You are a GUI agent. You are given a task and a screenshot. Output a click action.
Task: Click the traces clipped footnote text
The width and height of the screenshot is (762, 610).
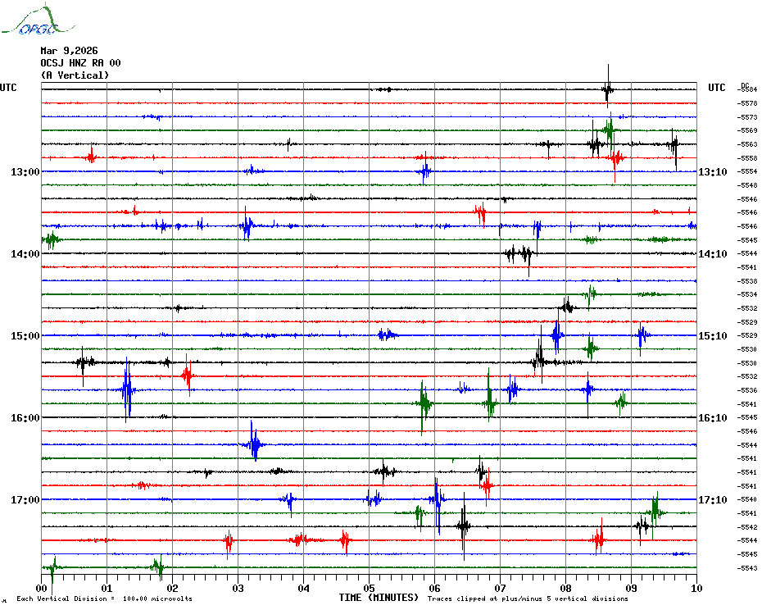pos(528,599)
